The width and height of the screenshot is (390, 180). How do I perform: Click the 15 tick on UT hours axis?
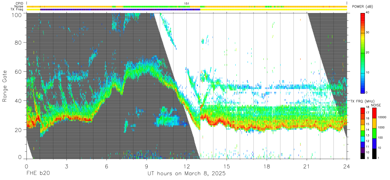click(226, 166)
